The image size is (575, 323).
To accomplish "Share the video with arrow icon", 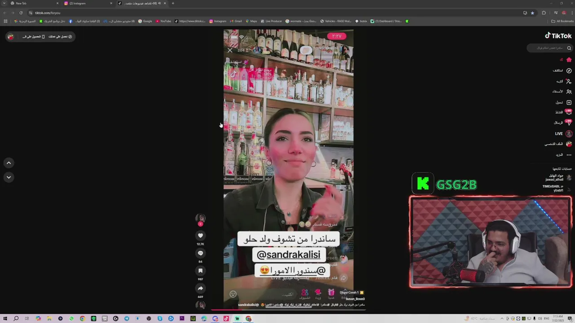I will [200, 288].
